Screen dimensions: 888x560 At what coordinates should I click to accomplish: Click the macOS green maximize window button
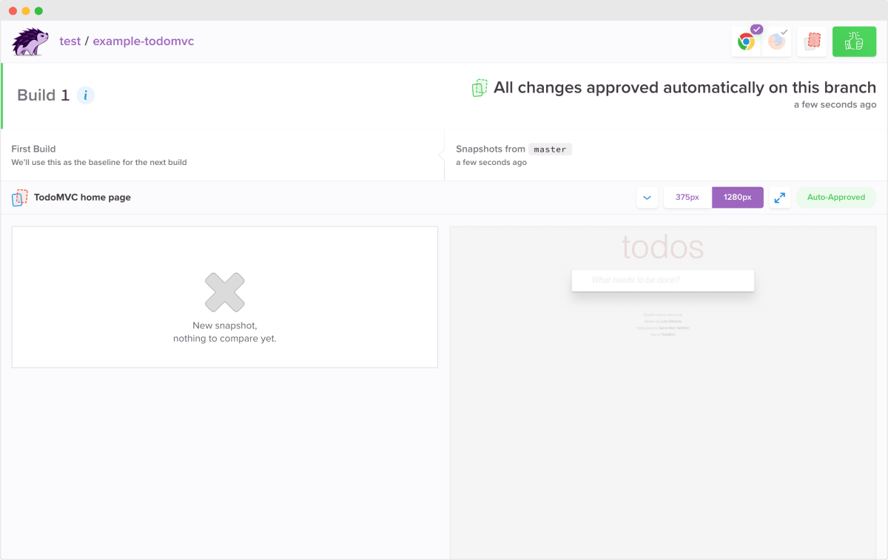[38, 11]
